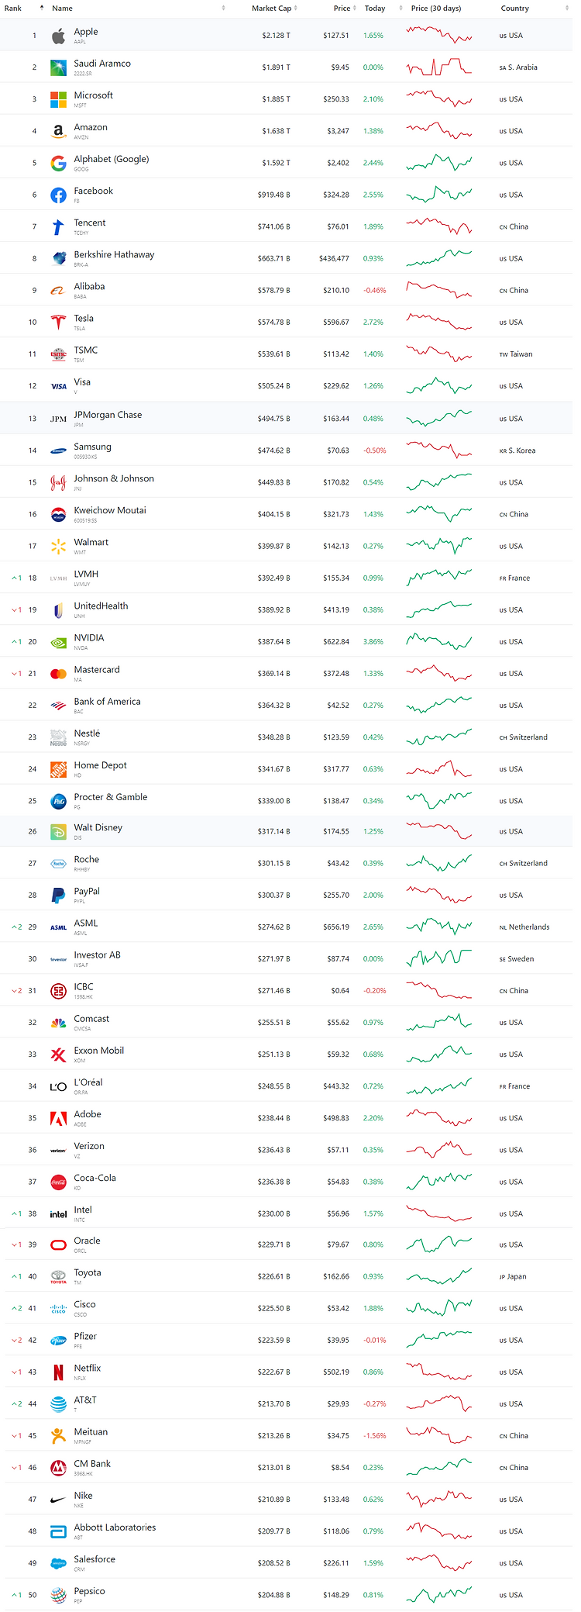Screen dimensions: 581x1612
Task: Click the Apple logo icon
Action: pyautogui.click(x=58, y=36)
